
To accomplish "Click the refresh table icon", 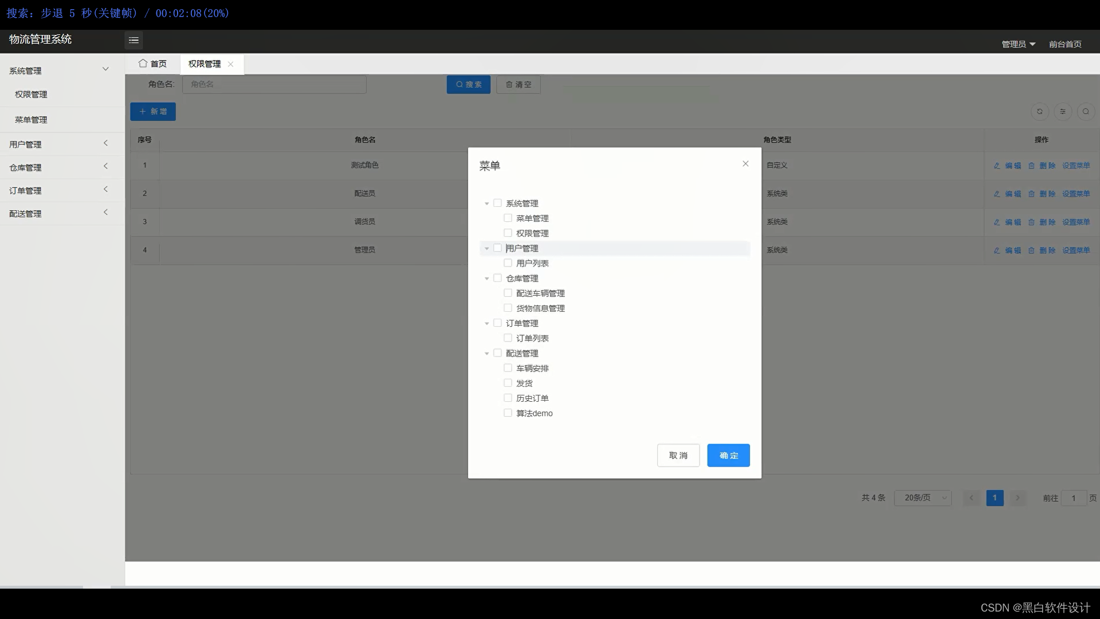I will [1040, 112].
